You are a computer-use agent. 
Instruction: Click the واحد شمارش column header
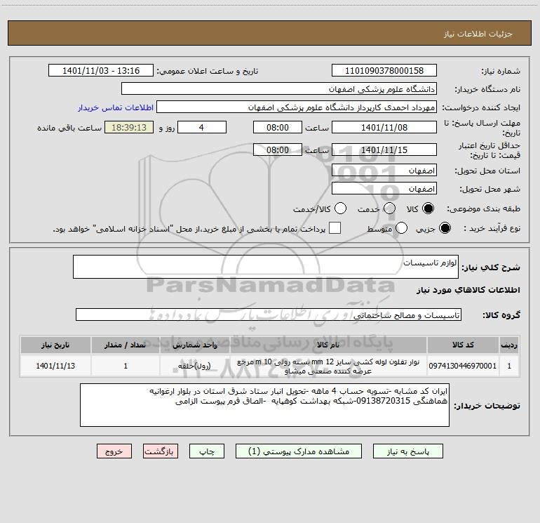click(194, 345)
